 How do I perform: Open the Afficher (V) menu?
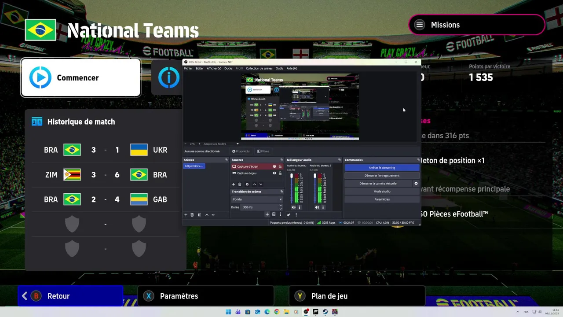[x=214, y=68]
